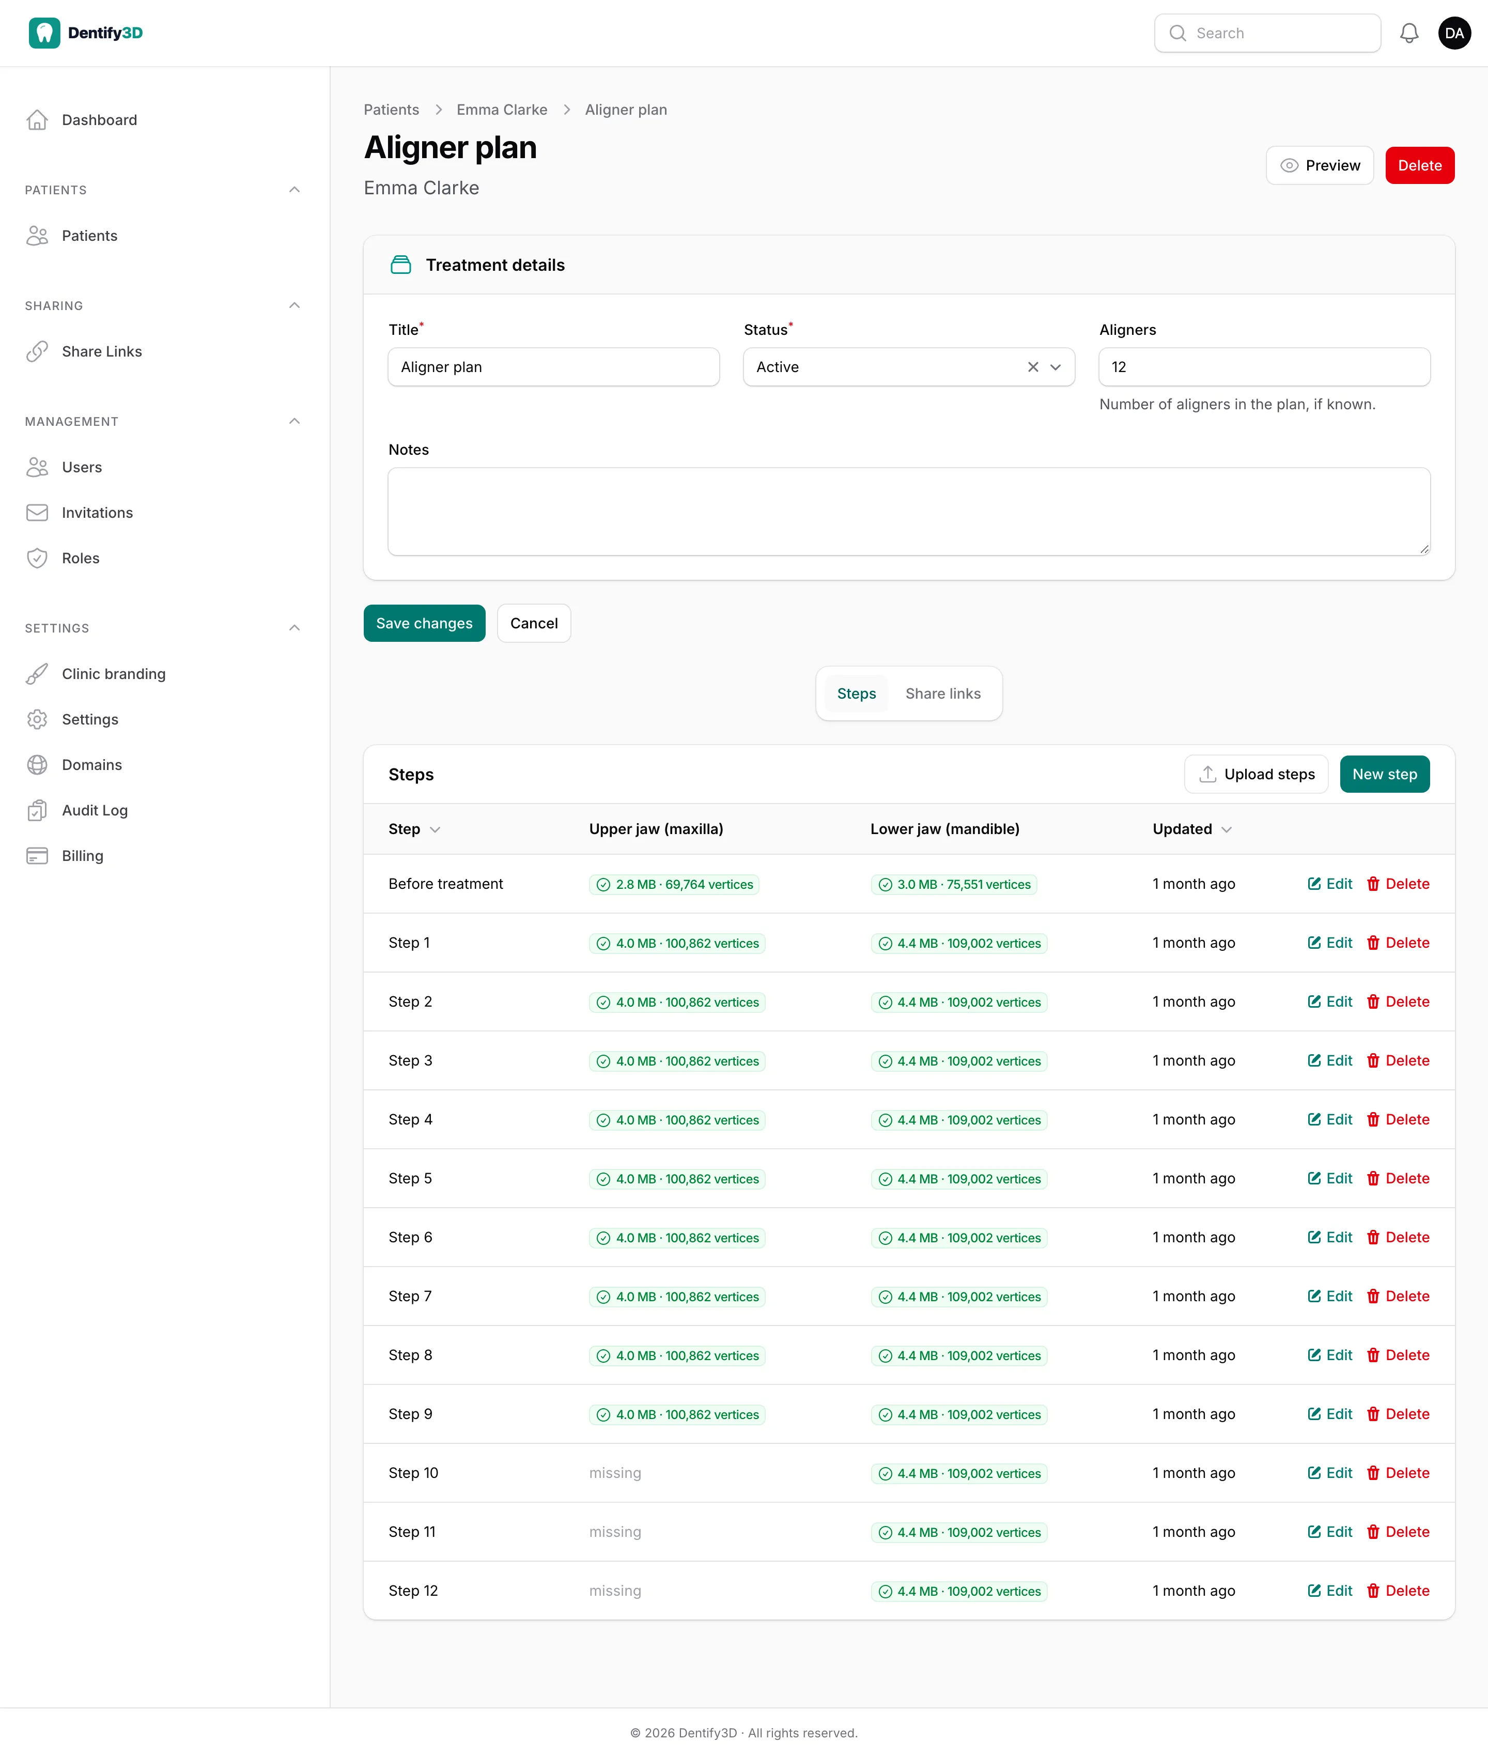Viewport: 1488px width, 1757px height.
Task: Sort by the Updated column
Action: coord(1192,828)
